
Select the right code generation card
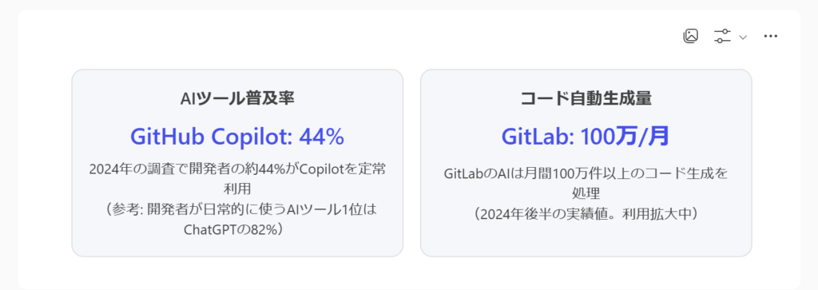pyautogui.click(x=586, y=163)
